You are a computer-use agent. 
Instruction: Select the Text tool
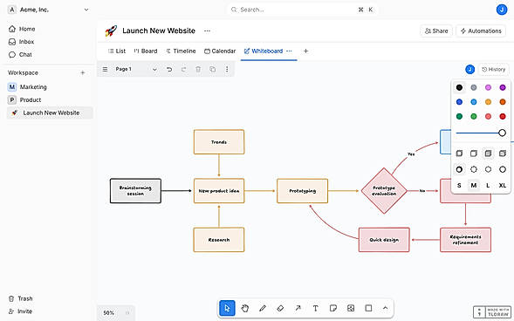click(315, 308)
